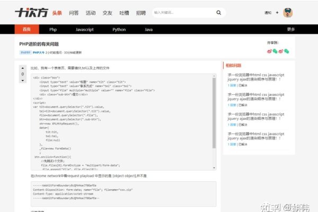
Task: Share via the last WeChat icon
Action: pyautogui.click(x=286, y=51)
